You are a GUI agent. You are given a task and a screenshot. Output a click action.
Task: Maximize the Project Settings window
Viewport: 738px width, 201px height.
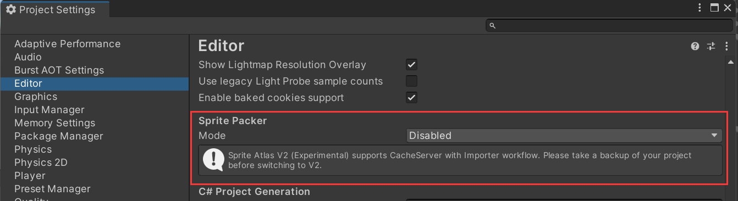tap(714, 8)
